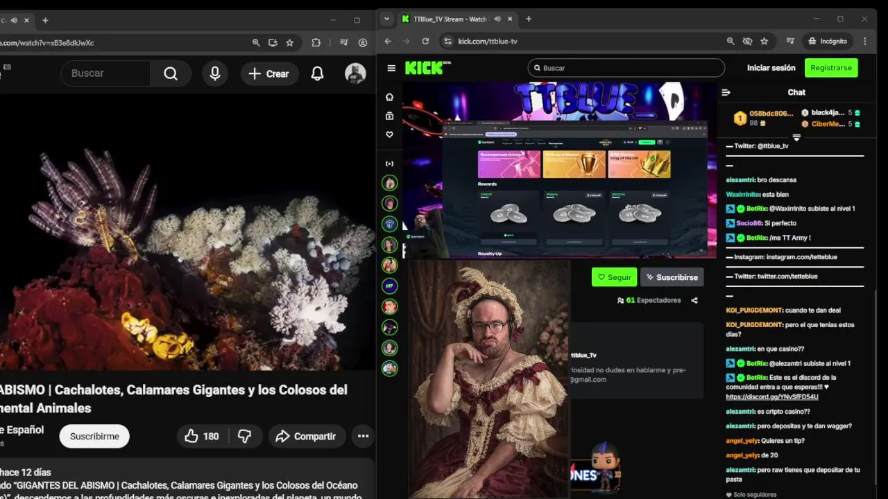Click the YouTube video player
Viewport: 888px width, 499px height.
187,232
